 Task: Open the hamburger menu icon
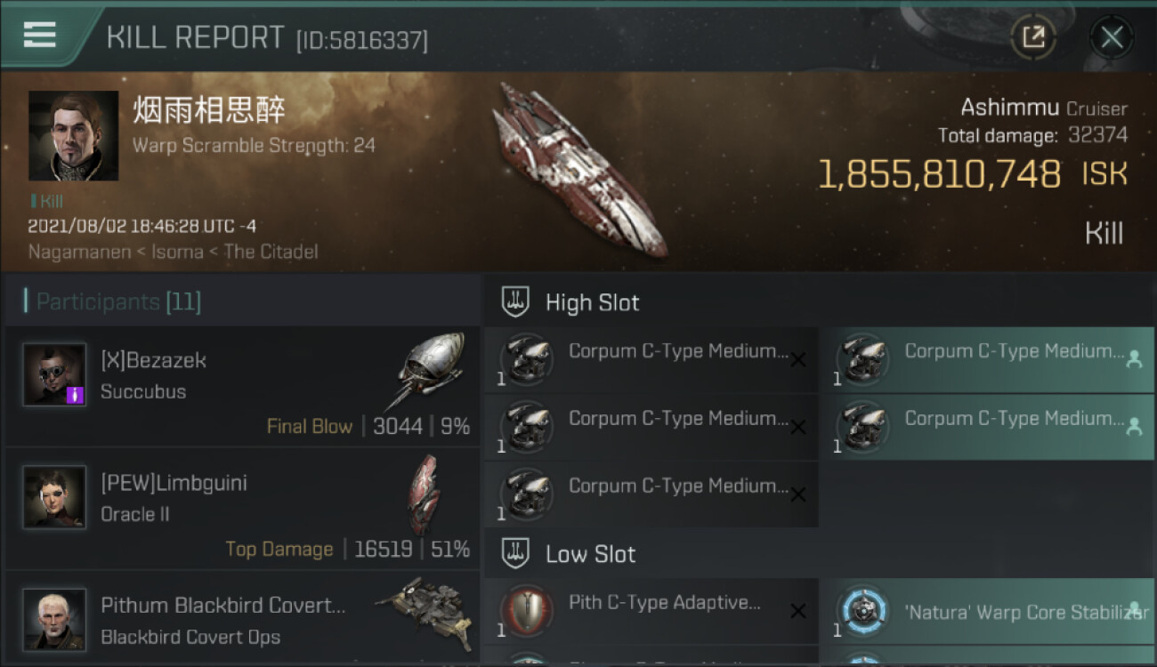pos(40,35)
